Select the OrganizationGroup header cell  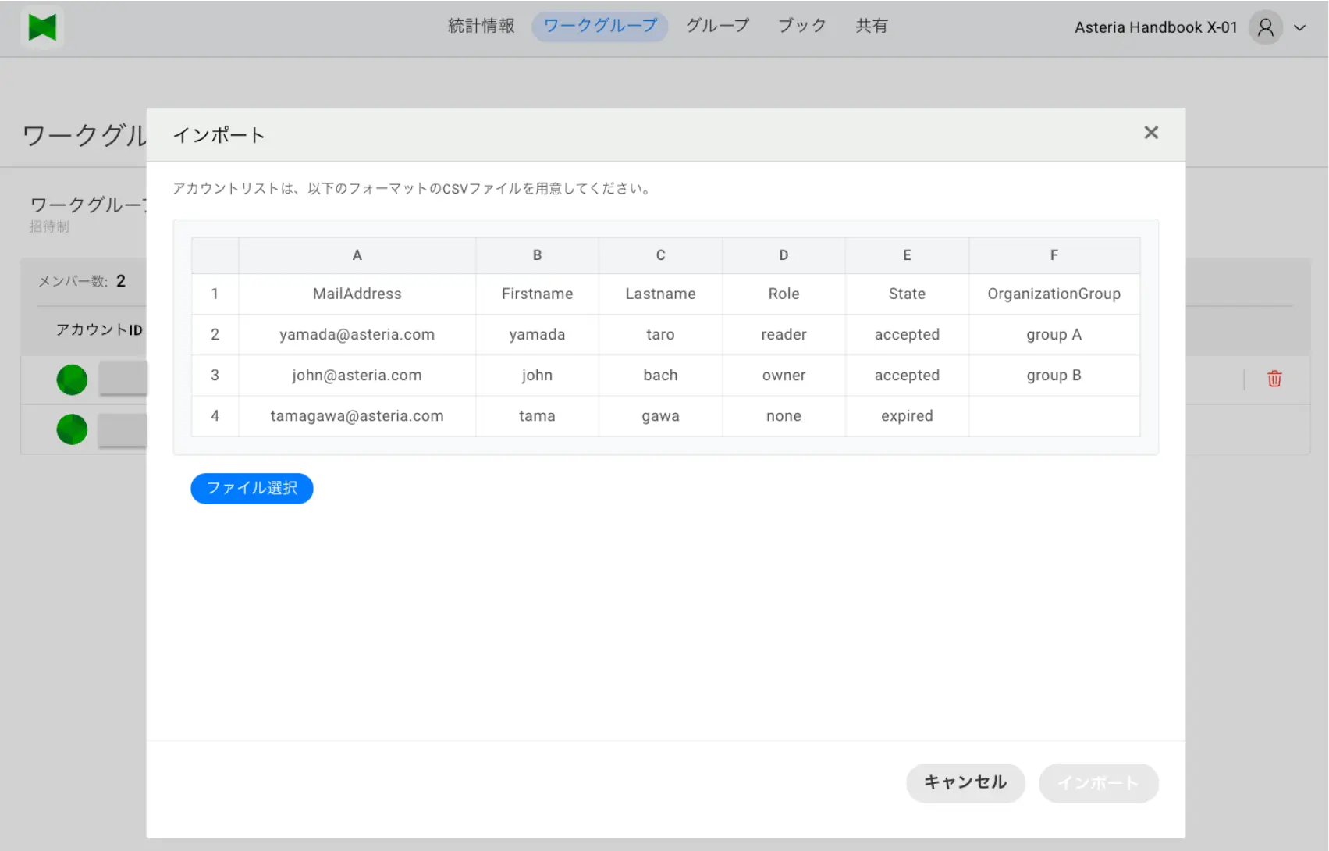click(1054, 294)
